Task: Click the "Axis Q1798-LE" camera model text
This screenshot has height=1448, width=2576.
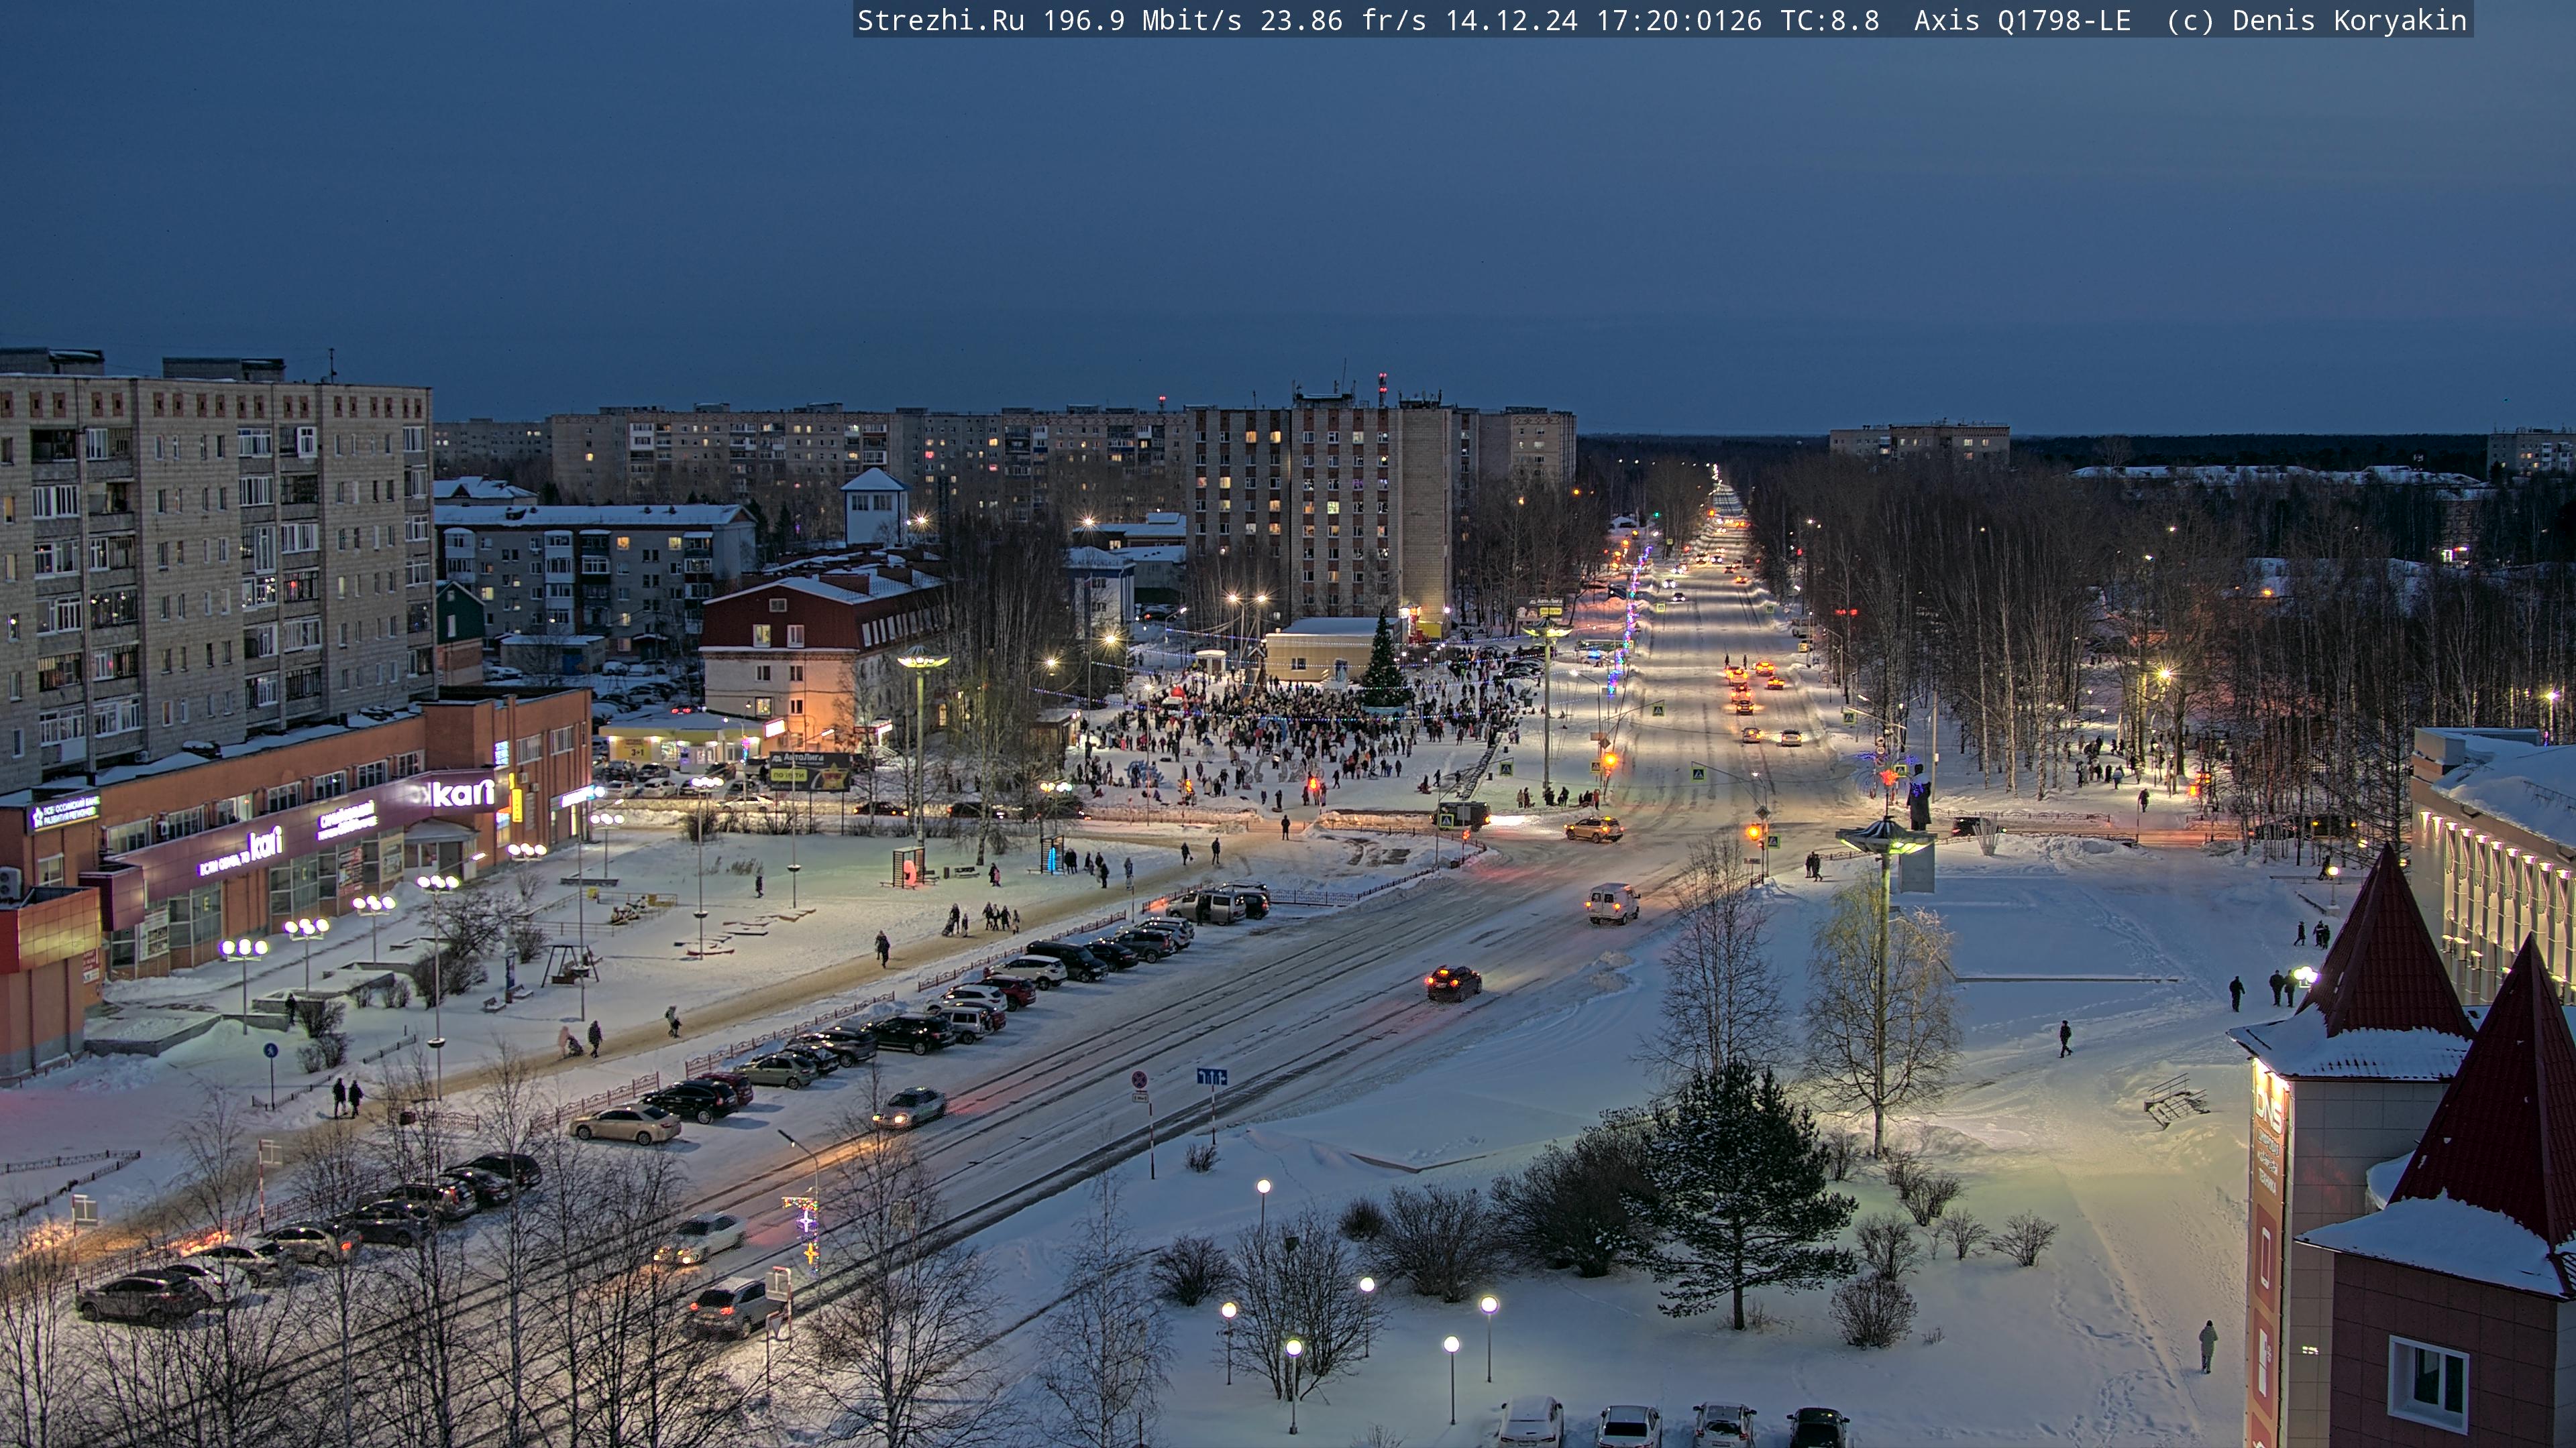Action: coord(2022,21)
